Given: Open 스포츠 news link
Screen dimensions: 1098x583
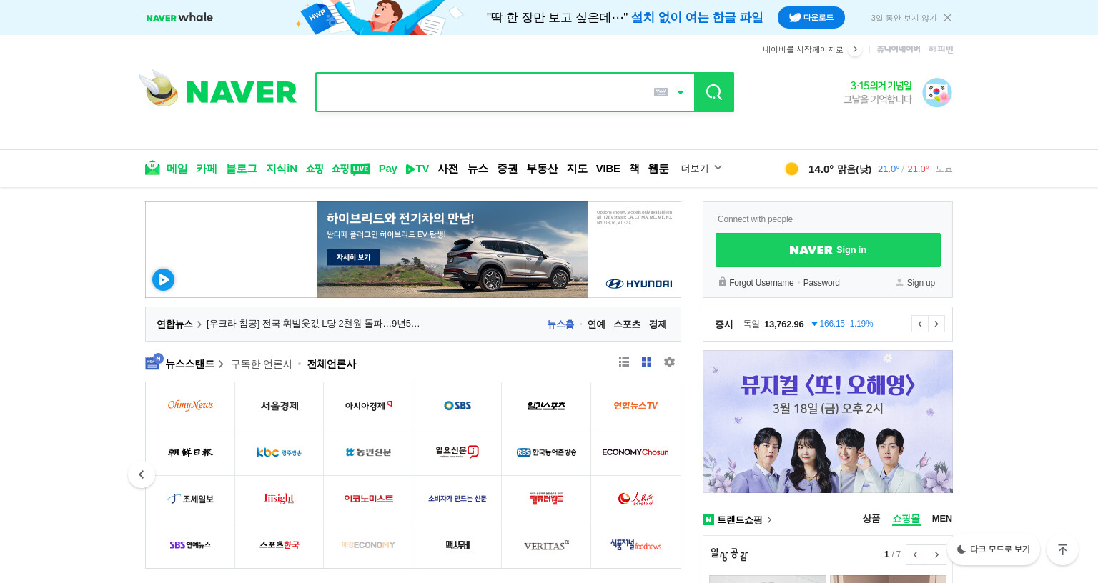Looking at the screenshot, I should 627,324.
